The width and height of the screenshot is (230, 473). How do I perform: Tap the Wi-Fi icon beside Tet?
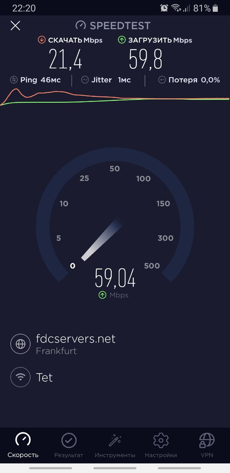20,377
